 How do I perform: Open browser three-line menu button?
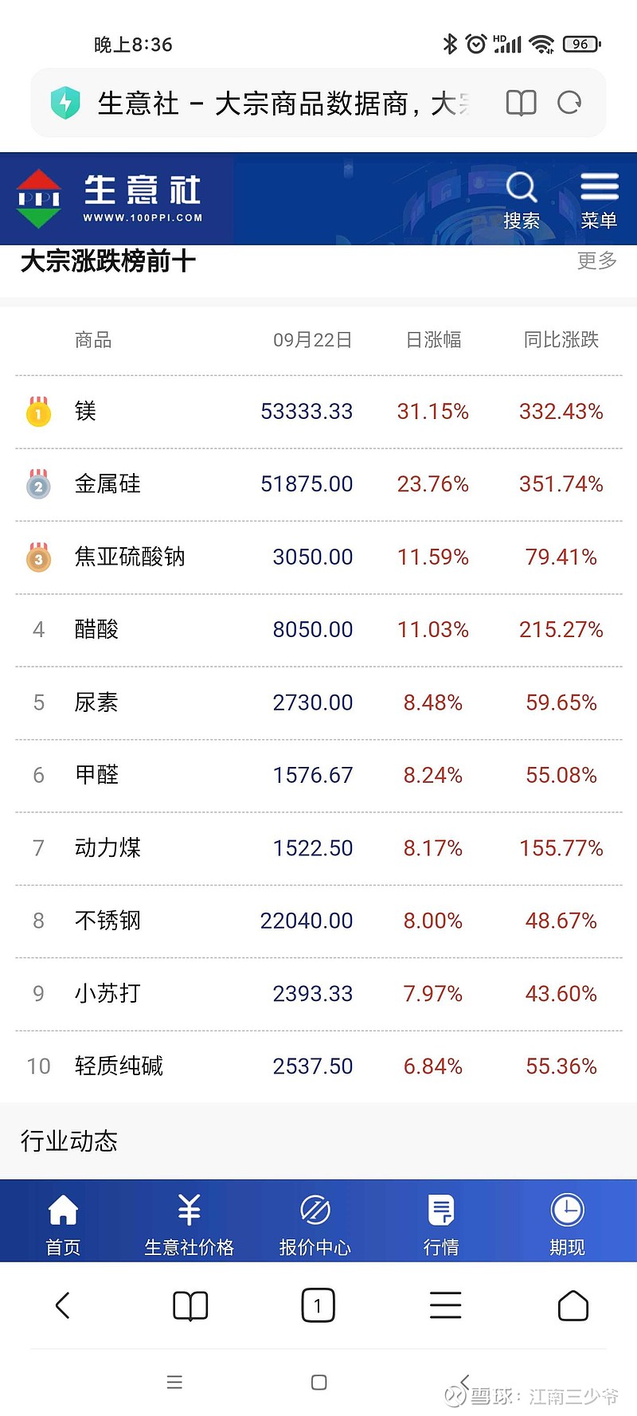(x=445, y=1305)
